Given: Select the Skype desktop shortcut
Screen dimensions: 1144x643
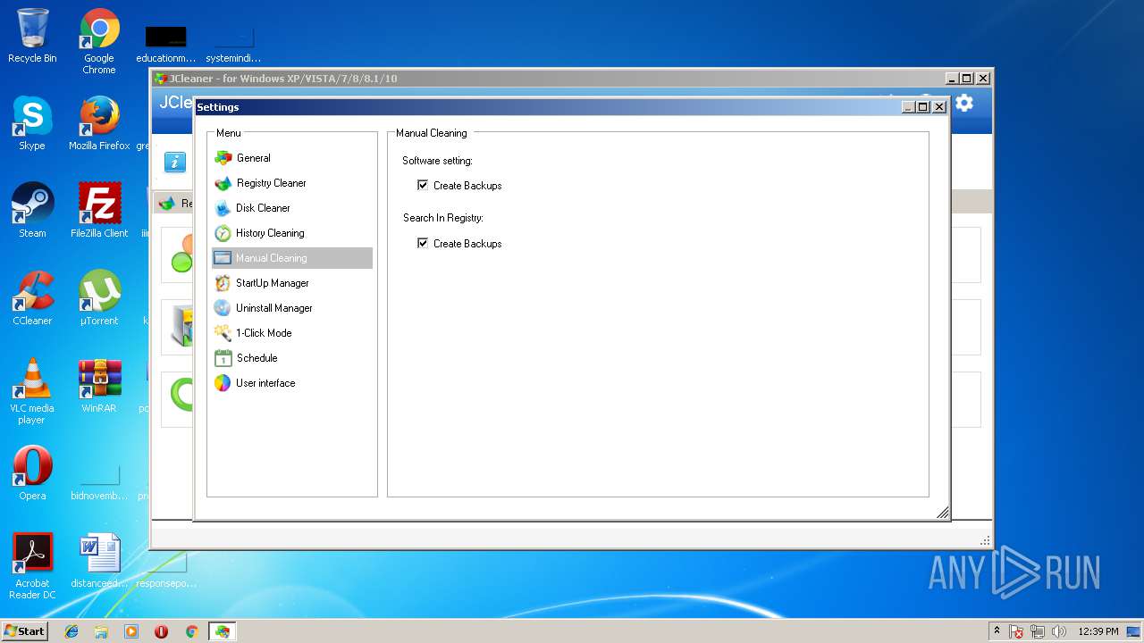Looking at the screenshot, I should [x=32, y=124].
